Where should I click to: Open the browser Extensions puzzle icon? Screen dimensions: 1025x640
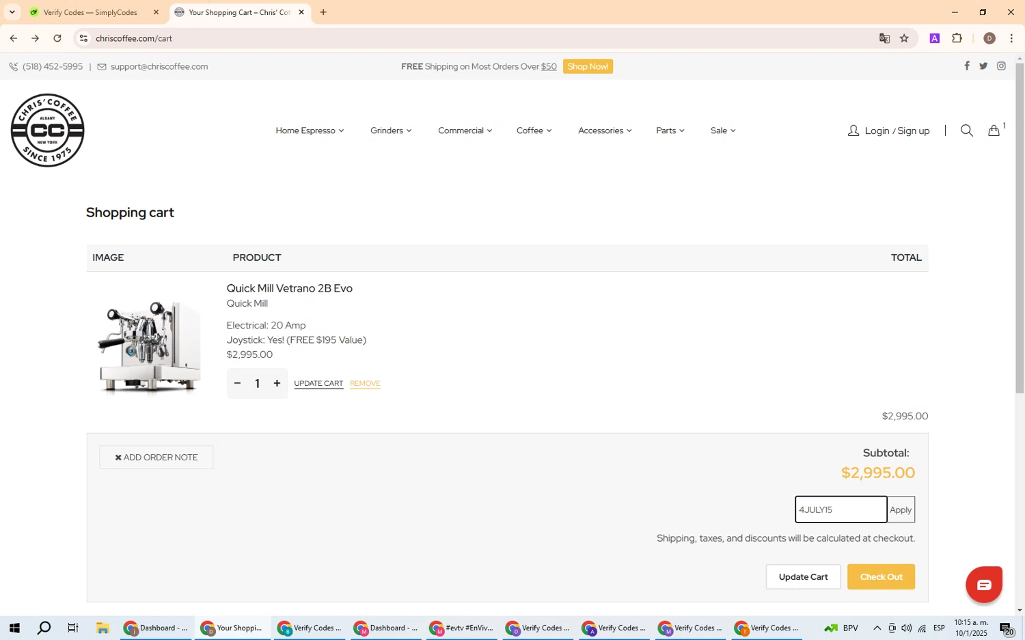pos(957,38)
